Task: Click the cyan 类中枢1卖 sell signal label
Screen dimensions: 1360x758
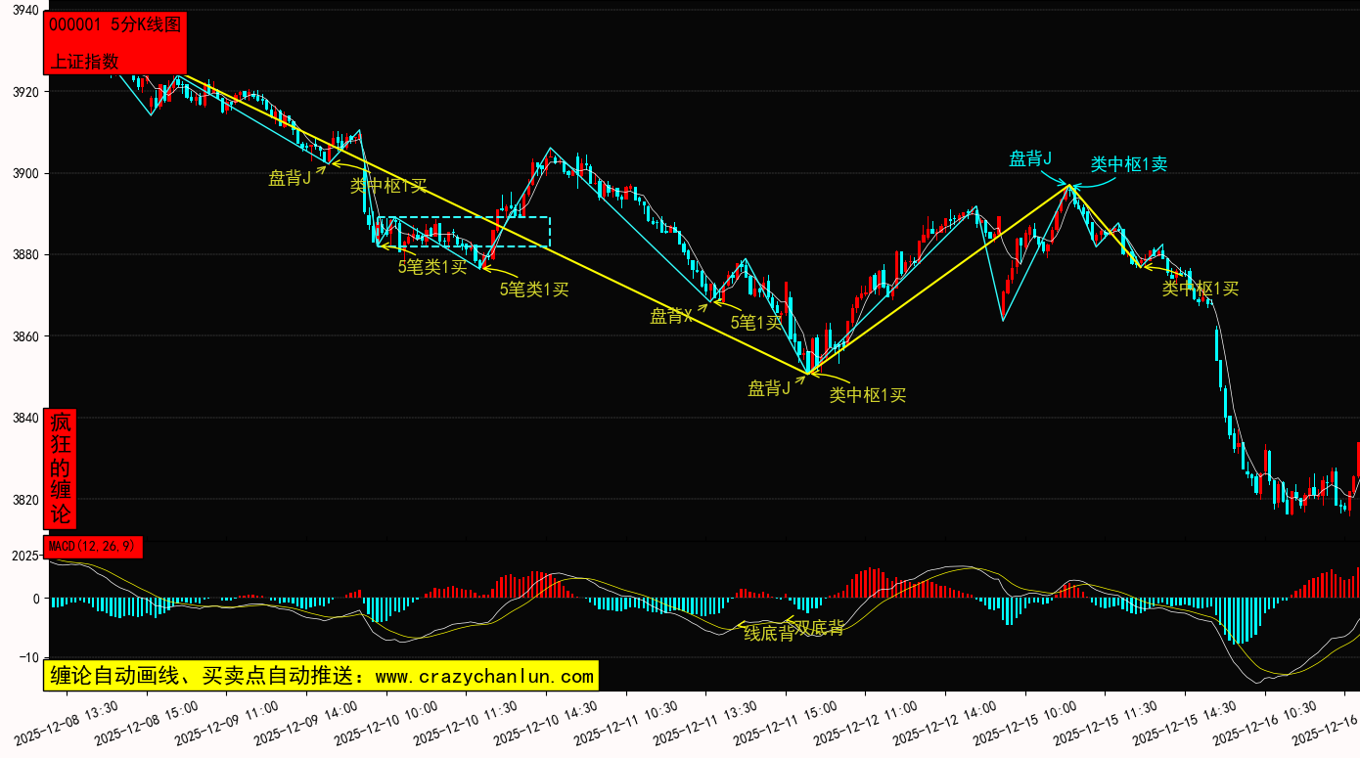Action: (1129, 164)
